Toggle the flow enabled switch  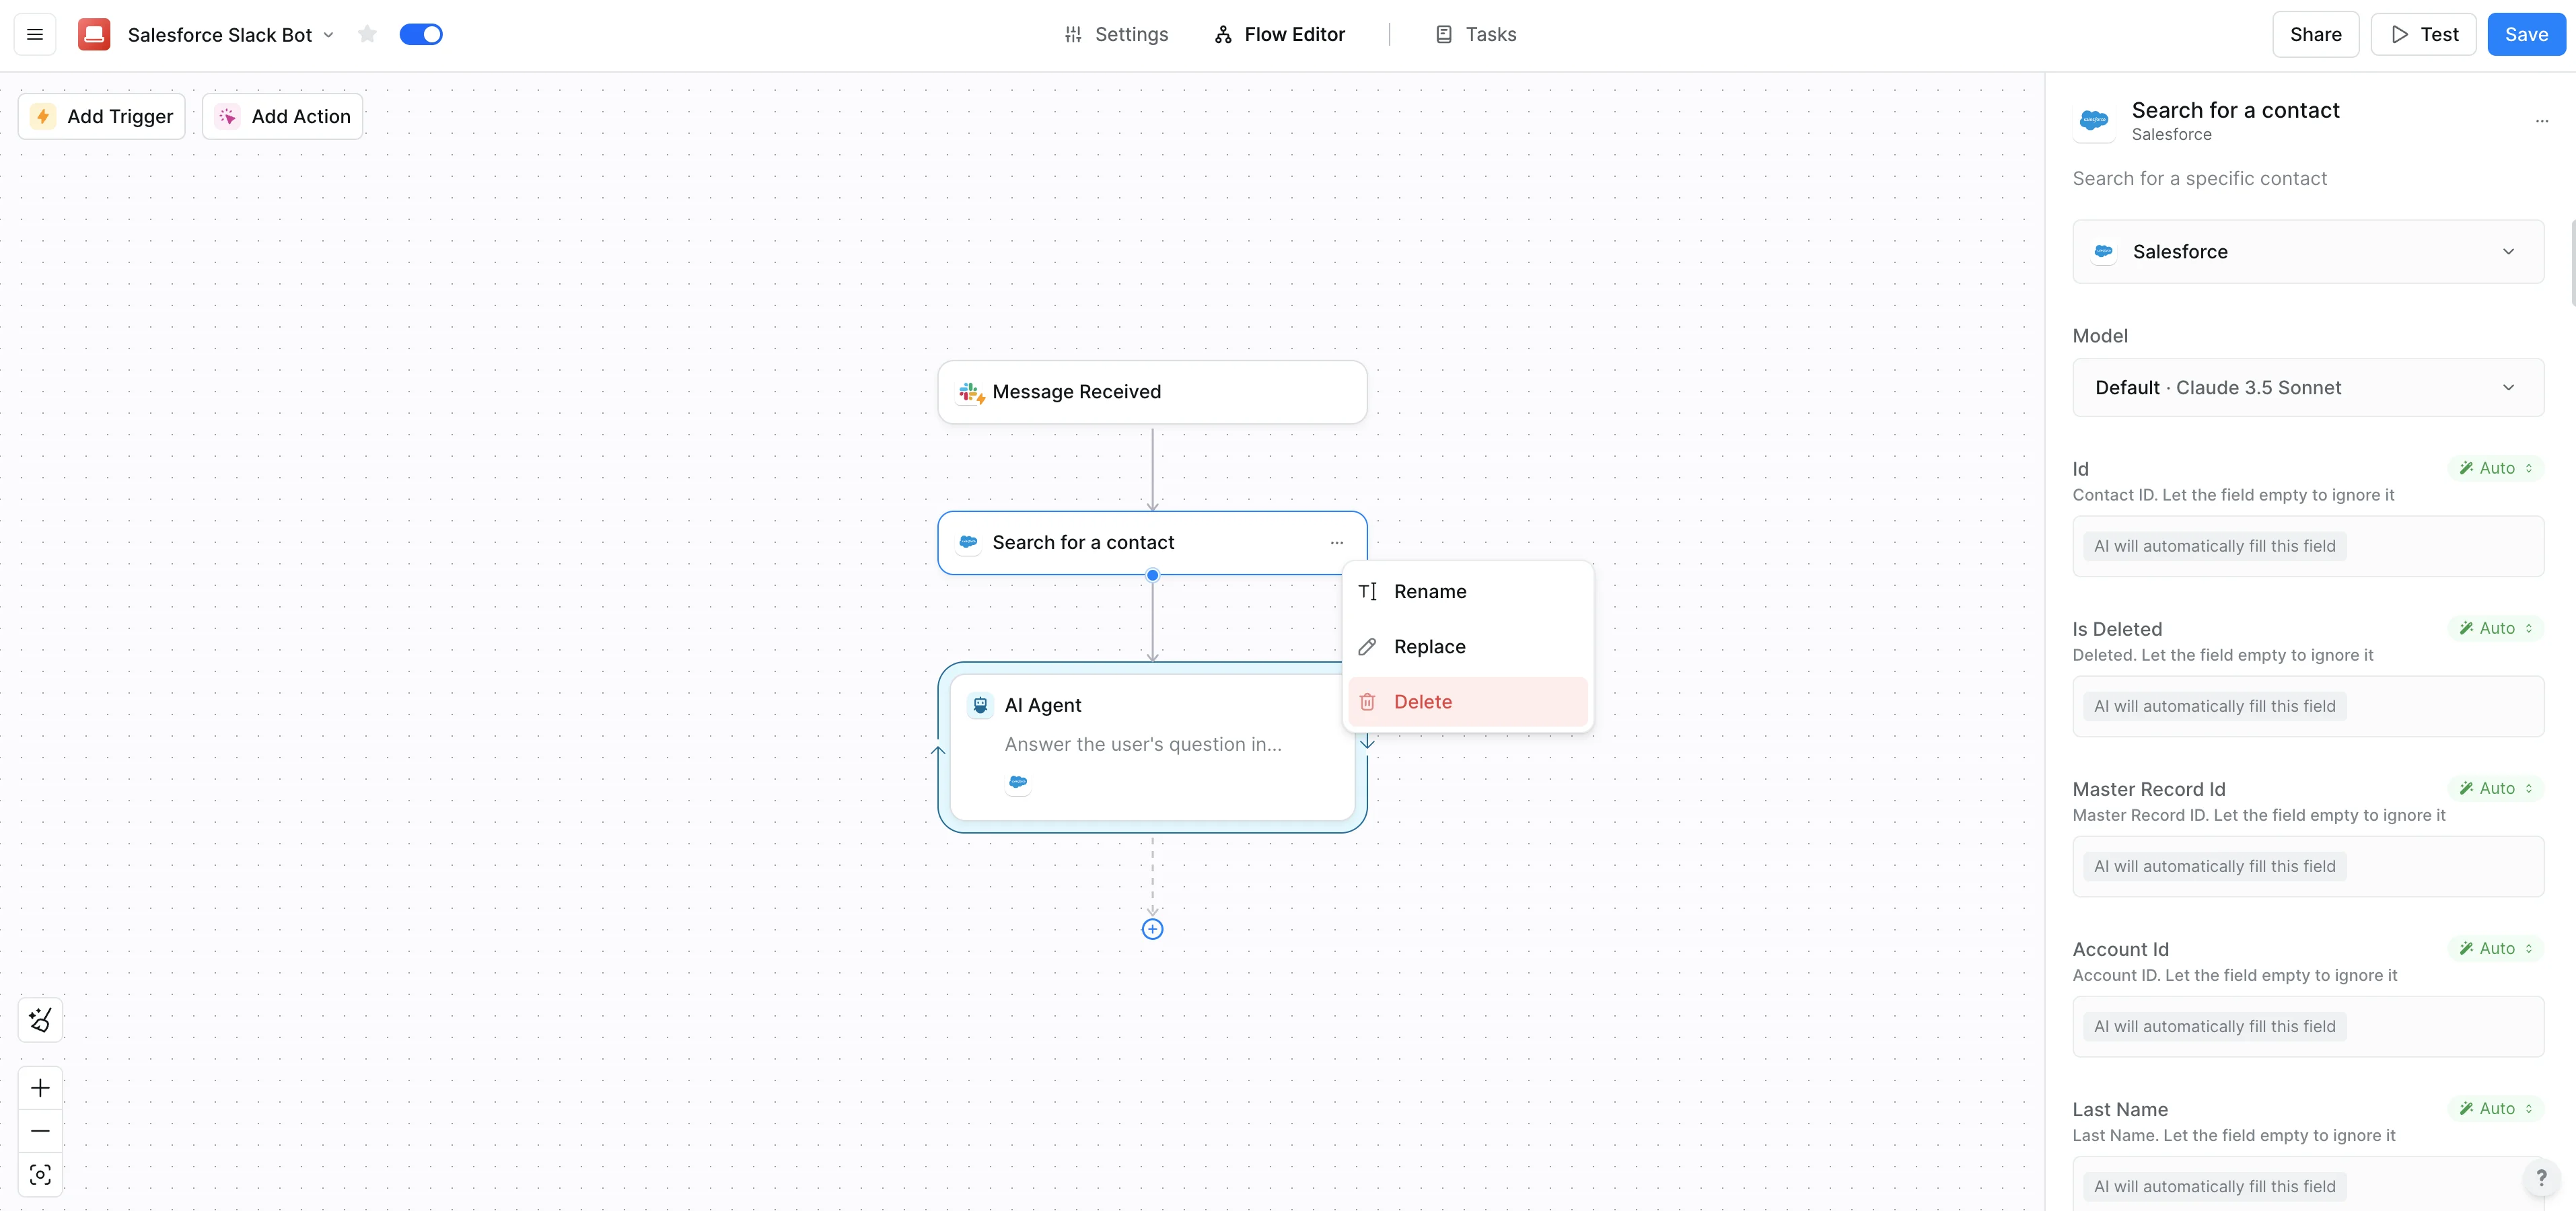click(421, 34)
